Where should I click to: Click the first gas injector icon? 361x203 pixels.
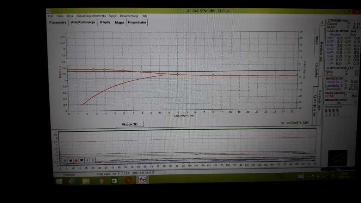pyautogui.click(x=326, y=110)
